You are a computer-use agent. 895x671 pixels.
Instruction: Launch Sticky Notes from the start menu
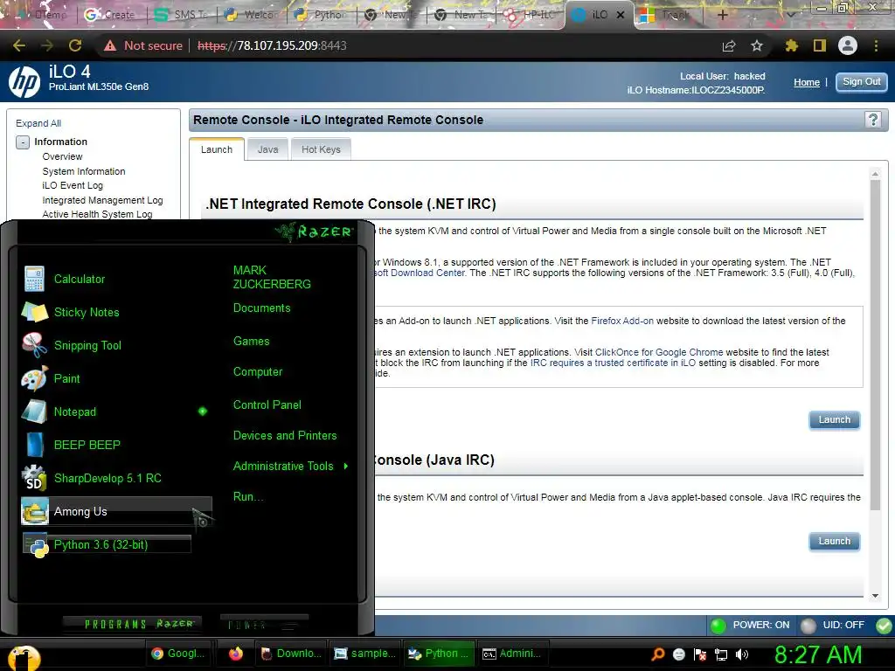[87, 312]
